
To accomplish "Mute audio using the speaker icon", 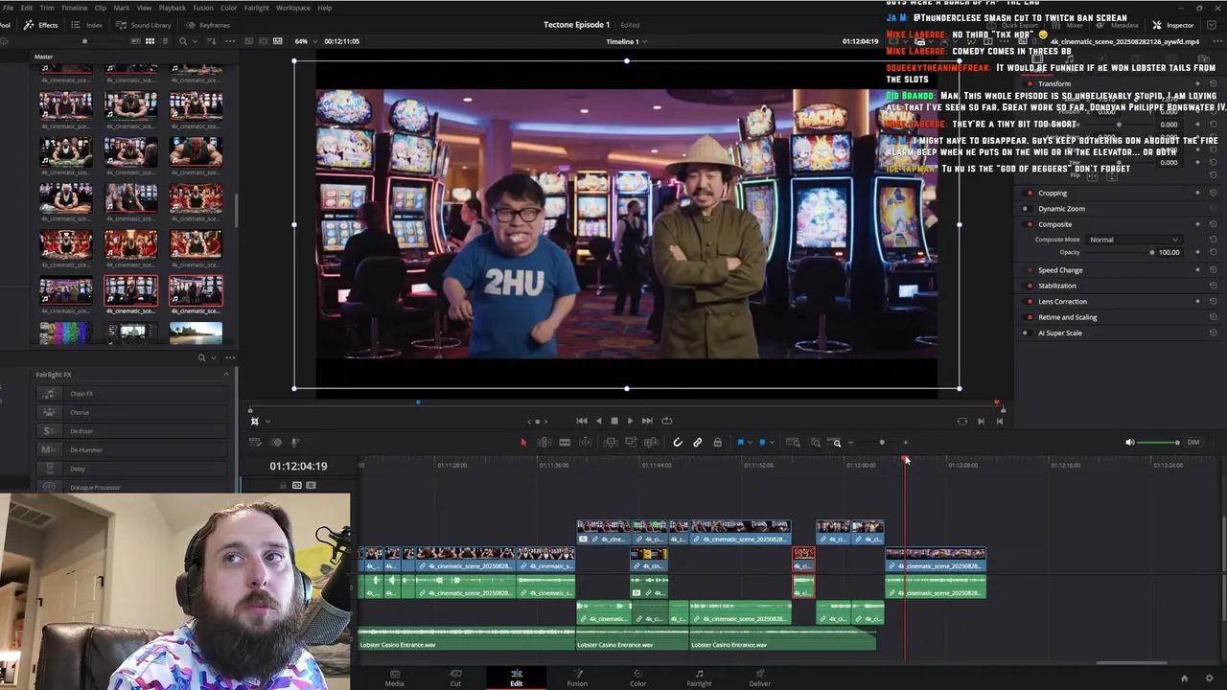I will click(x=1129, y=442).
